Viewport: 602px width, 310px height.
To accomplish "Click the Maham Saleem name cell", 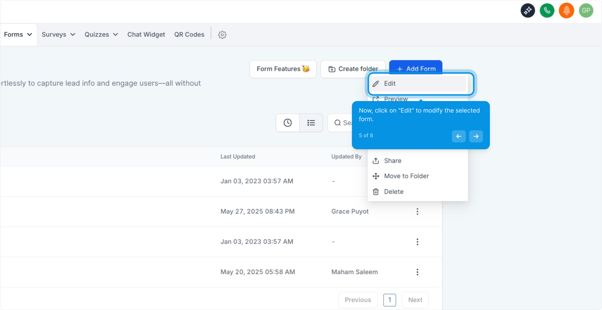I will coord(354,272).
